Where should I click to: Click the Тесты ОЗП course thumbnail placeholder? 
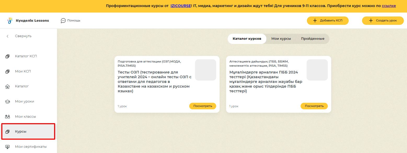pos(205,70)
